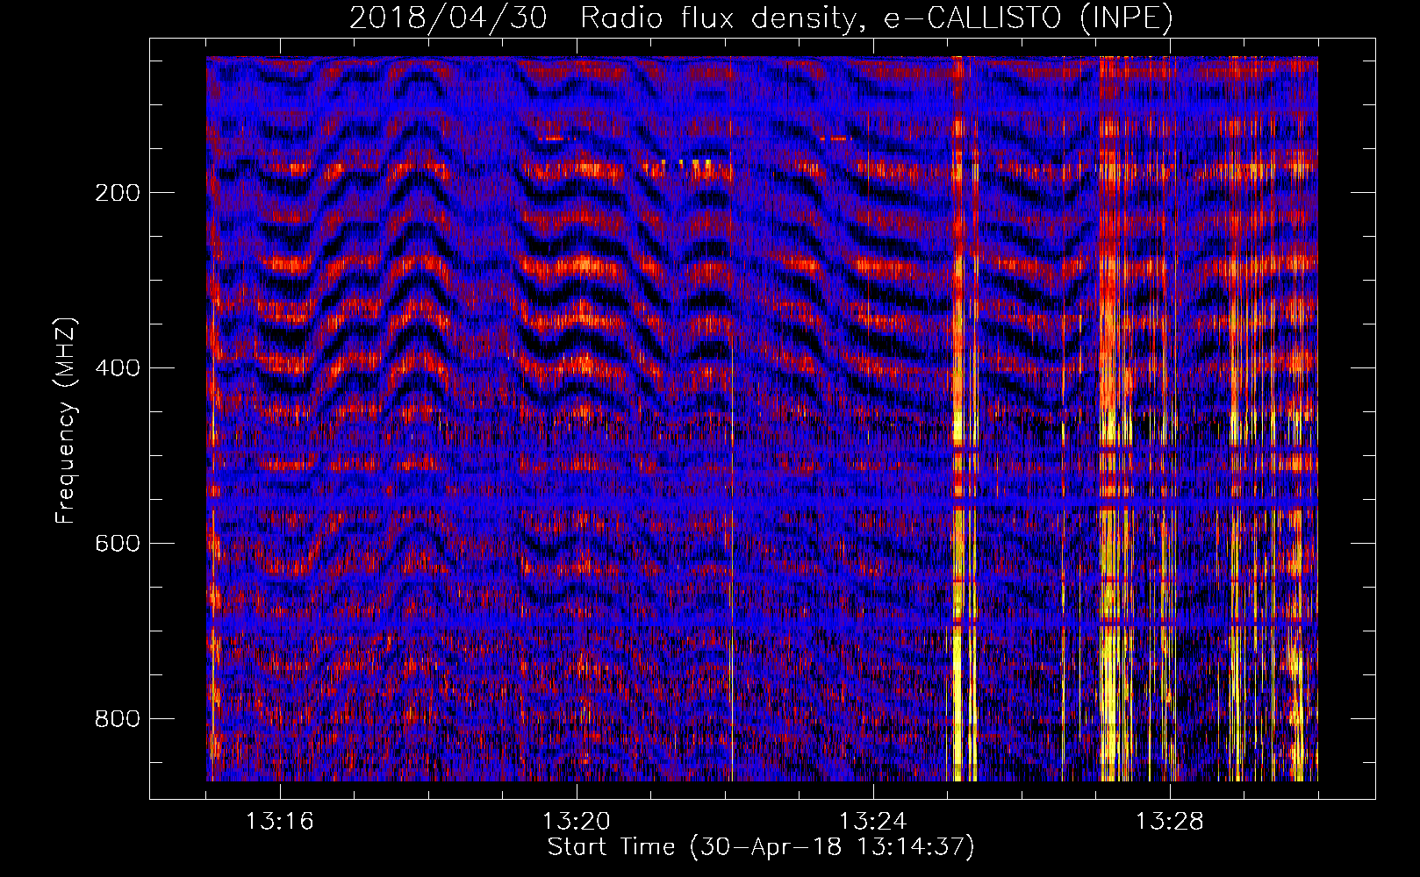Select the 800 frequency tick label

tap(118, 719)
